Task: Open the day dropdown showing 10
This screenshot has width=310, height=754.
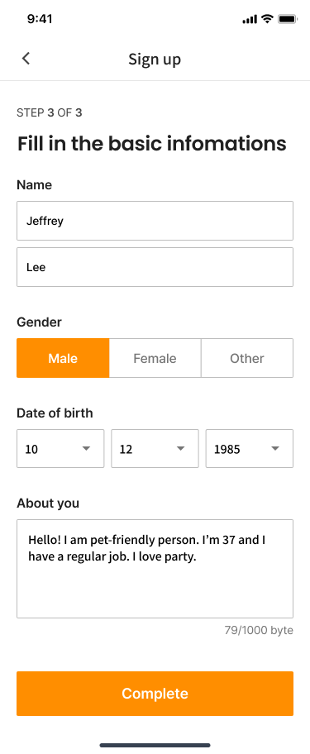Action: point(60,448)
